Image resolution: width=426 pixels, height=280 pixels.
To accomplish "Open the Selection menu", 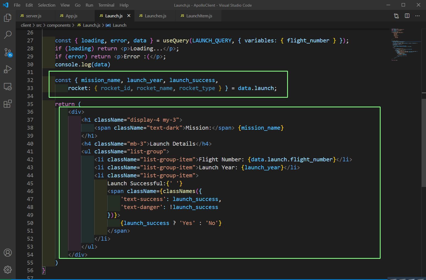I will point(46,5).
